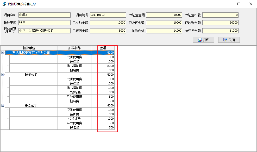Image resolution: width=257 pixels, height=152 pixels.
Task: Click the app icon in title bar
Action: [x=4, y=4]
